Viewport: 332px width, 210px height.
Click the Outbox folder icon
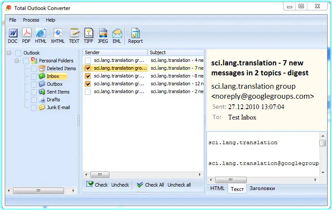(x=42, y=84)
